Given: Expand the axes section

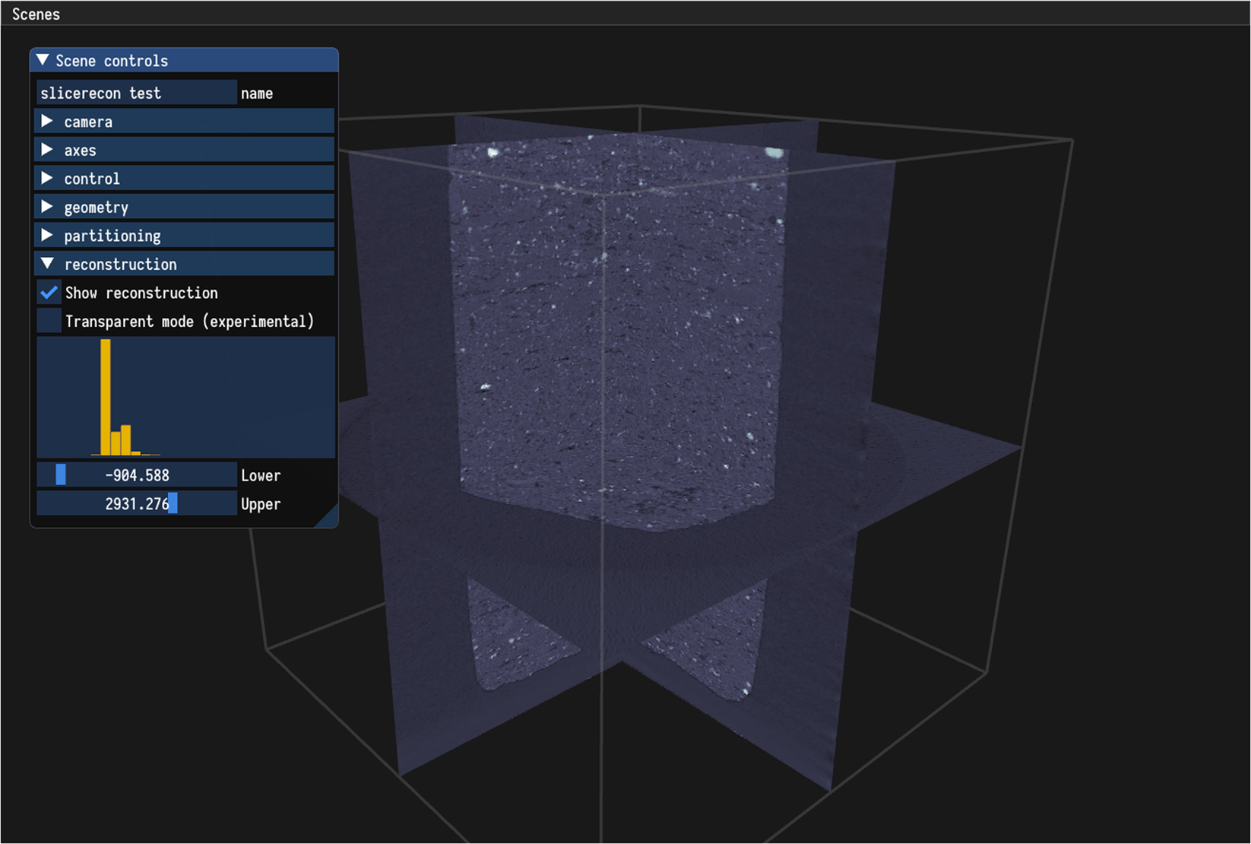Looking at the screenshot, I should (x=47, y=150).
